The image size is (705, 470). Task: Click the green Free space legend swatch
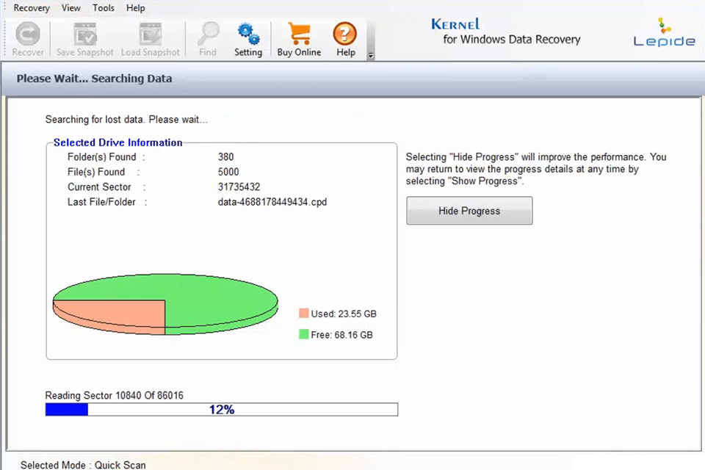click(x=303, y=334)
